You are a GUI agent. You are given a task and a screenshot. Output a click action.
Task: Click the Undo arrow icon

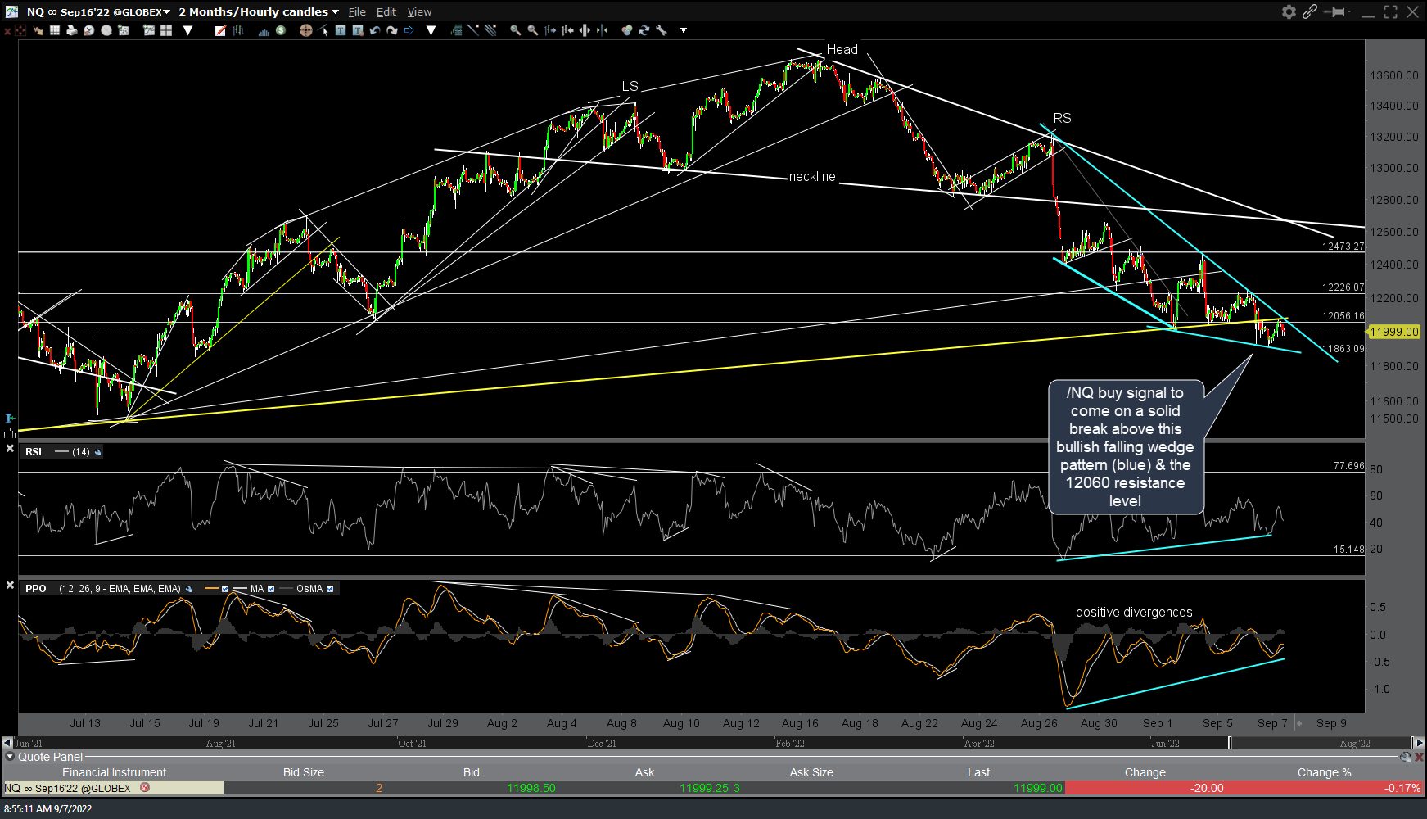[375, 31]
